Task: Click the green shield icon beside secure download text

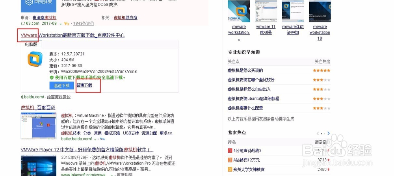Action: coord(52,78)
